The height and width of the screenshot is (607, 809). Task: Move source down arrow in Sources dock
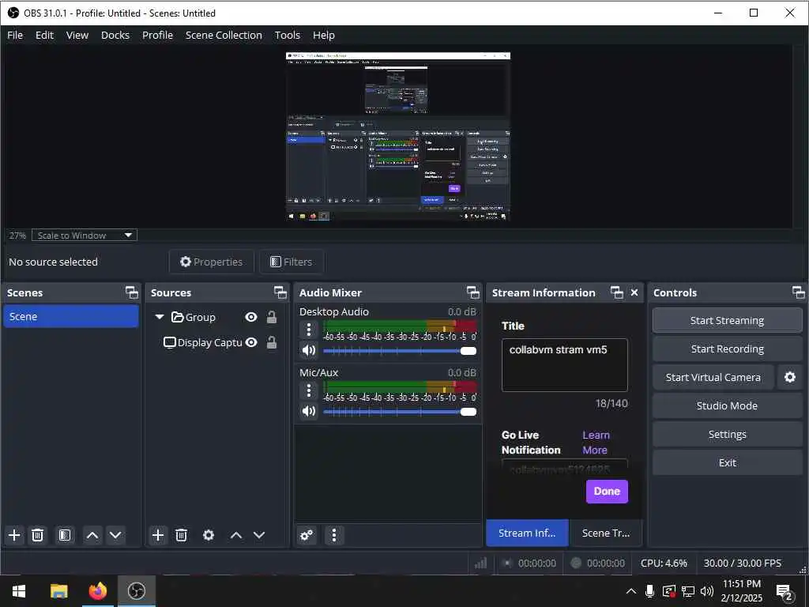tap(259, 535)
